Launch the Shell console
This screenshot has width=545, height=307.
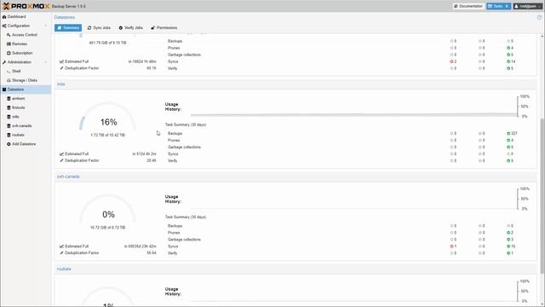point(16,71)
